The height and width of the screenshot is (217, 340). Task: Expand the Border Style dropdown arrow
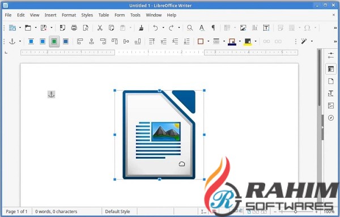(x=224, y=41)
